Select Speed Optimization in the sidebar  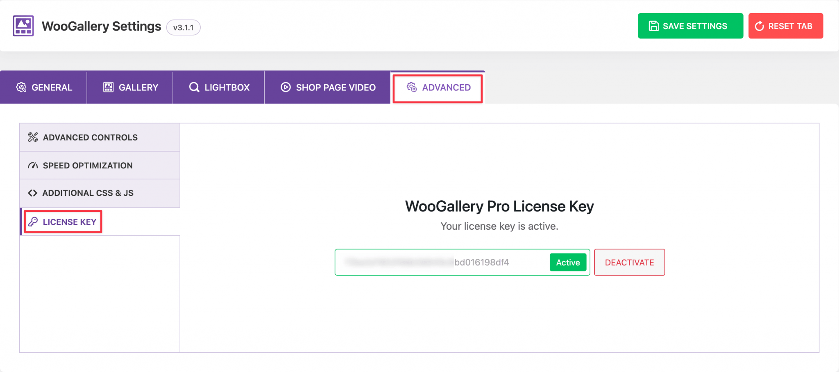pos(88,165)
